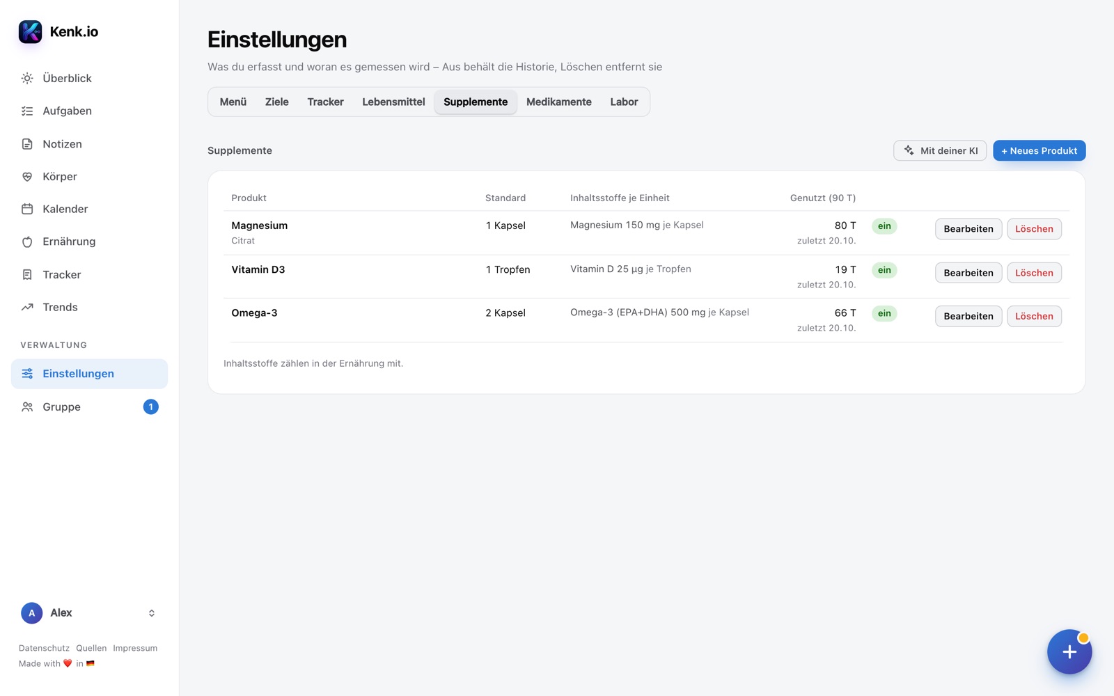Open the Quellen link
The width and height of the screenshot is (1114, 696).
(91, 648)
